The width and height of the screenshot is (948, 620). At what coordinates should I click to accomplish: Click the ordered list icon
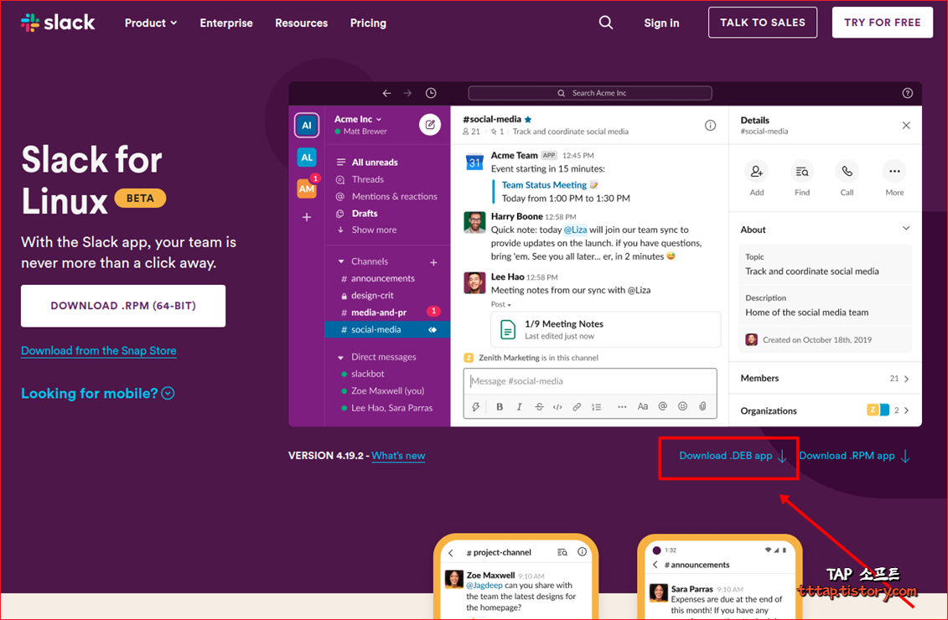pos(596,406)
